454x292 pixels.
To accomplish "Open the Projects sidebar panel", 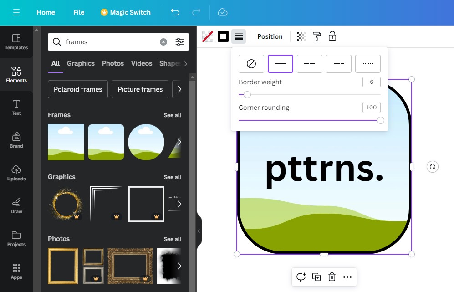I will (x=16, y=239).
